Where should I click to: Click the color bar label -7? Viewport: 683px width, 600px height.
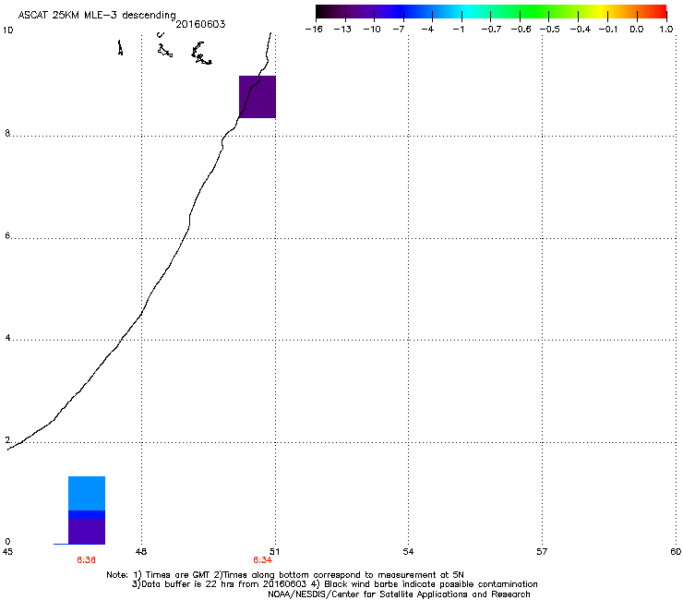(399, 30)
